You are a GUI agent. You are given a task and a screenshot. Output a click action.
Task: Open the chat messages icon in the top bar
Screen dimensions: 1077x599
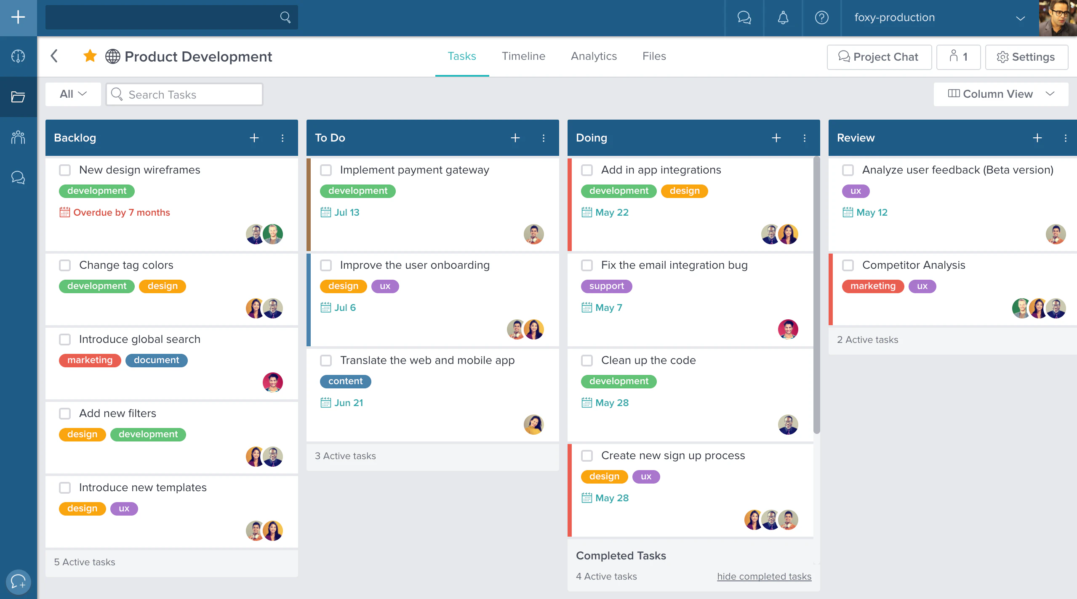point(744,18)
